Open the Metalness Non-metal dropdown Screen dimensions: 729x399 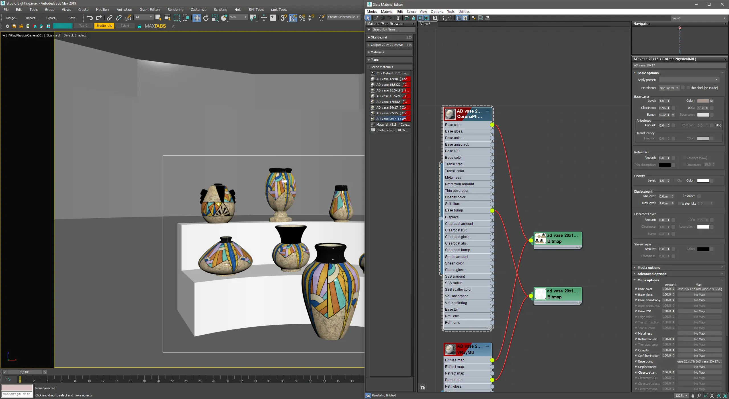pos(669,88)
